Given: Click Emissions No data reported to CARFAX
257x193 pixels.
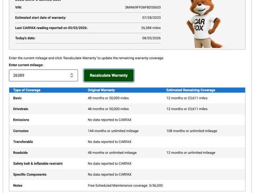Looking at the screenshot, I should [x=110, y=120].
